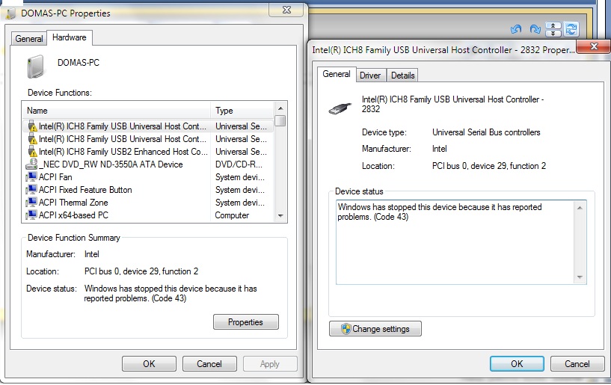Select _NEC DVD_RW ND-3550A ATA Device
Image resolution: width=611 pixels, height=385 pixels.
[147, 164]
